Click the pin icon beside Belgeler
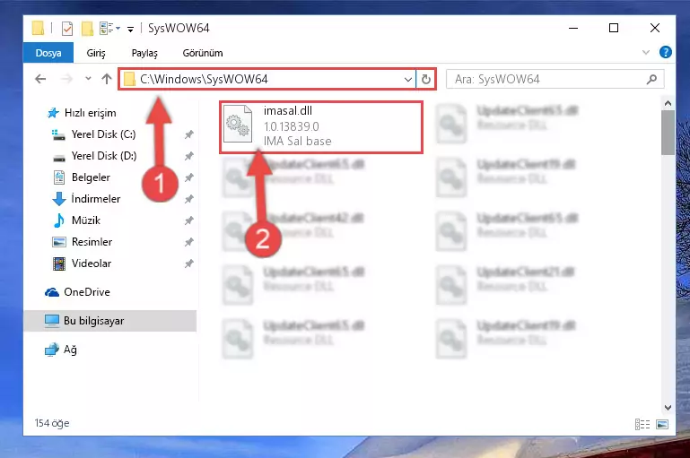 [x=188, y=177]
